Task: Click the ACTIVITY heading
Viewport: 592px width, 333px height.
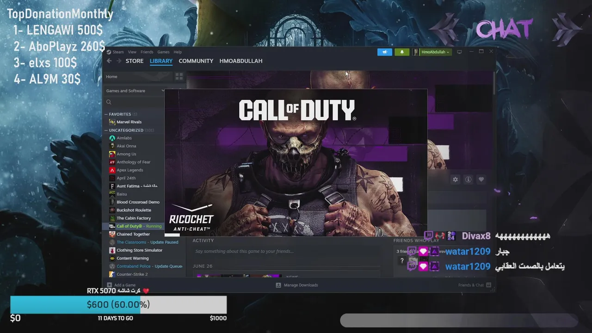Action: tap(203, 240)
